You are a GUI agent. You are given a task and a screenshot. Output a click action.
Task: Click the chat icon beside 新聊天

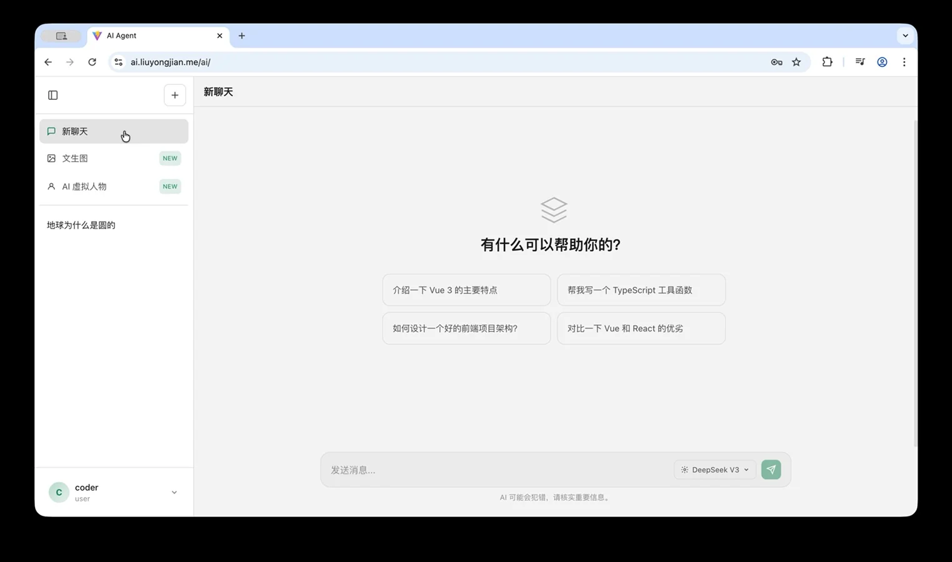coord(51,131)
